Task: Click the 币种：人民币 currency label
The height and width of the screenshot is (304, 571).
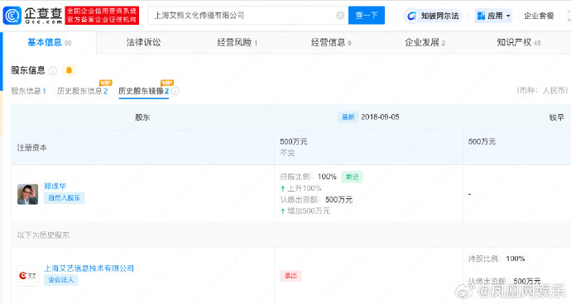Action: pyautogui.click(x=543, y=91)
